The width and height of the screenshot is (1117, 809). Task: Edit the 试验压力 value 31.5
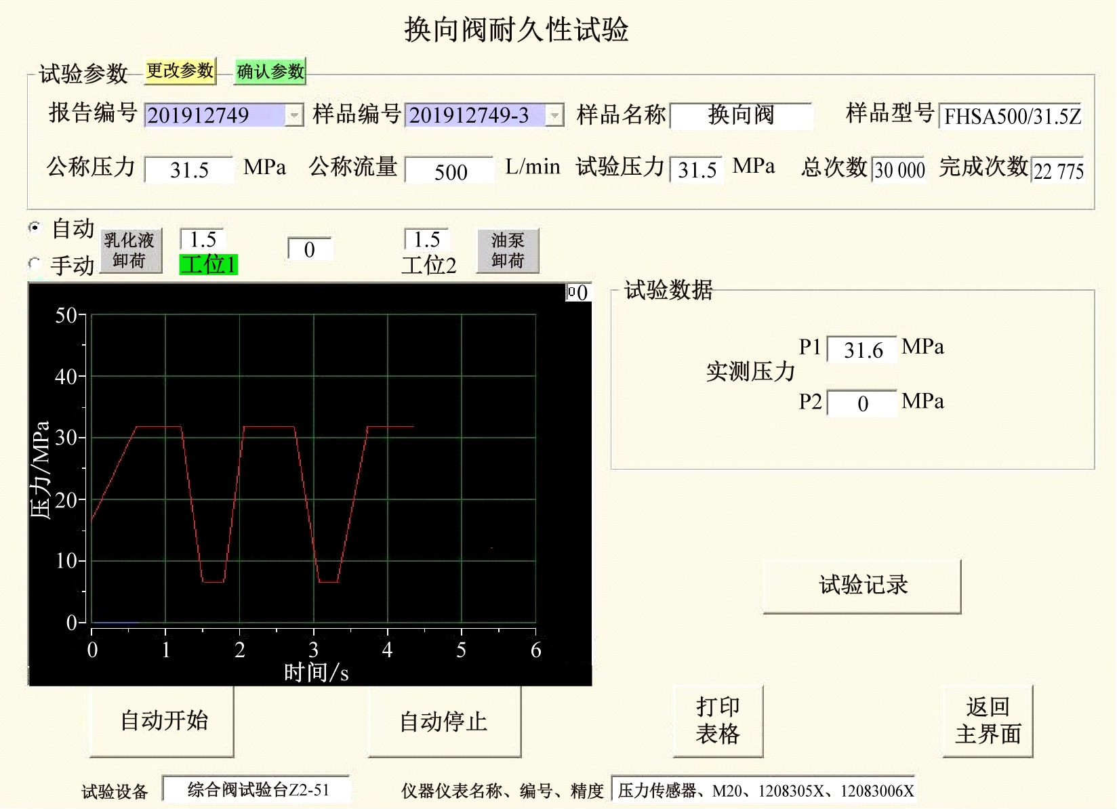695,170
